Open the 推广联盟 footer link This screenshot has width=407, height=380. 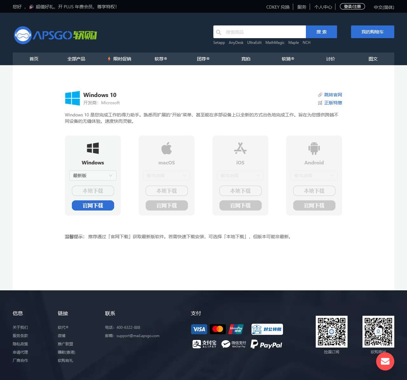coord(66,344)
